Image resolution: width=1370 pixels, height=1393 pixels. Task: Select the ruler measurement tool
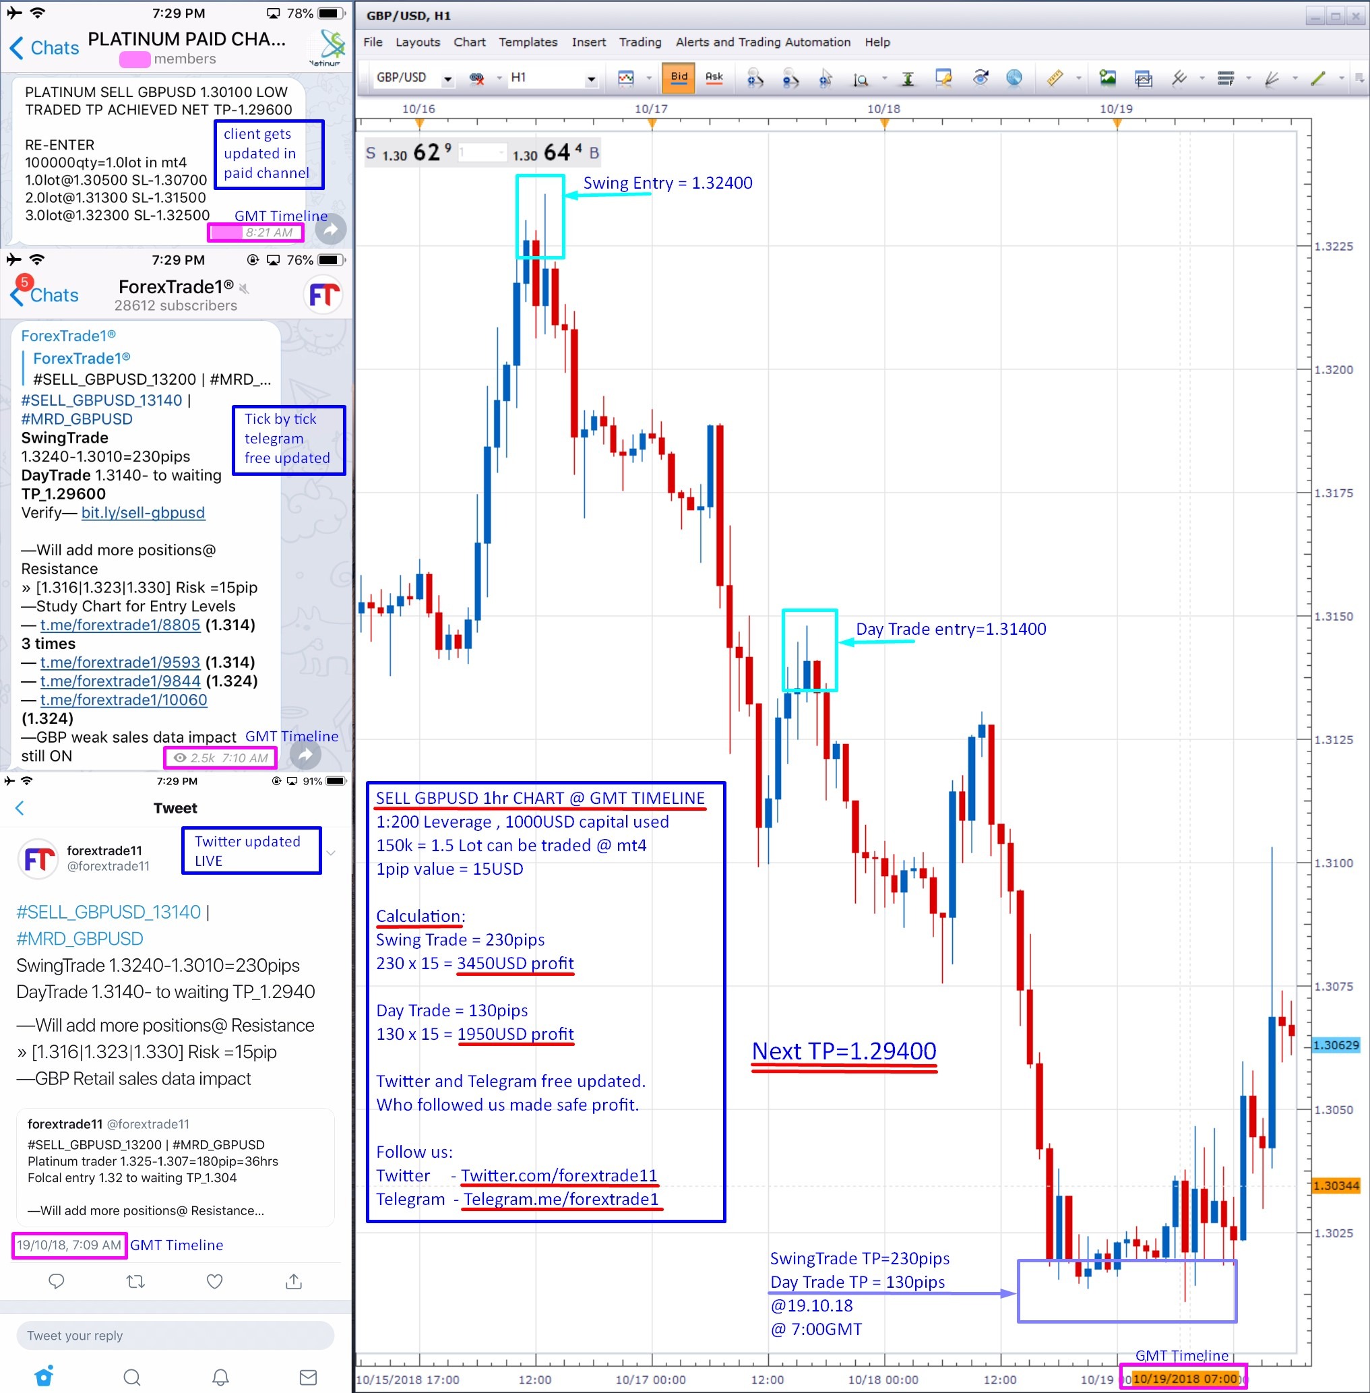(1055, 78)
